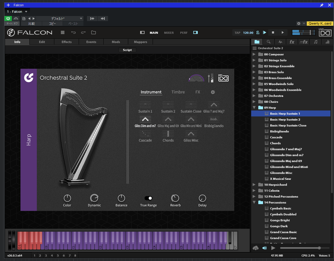Select the Sustain 2 articulation
The image size is (334, 261).
(168, 108)
